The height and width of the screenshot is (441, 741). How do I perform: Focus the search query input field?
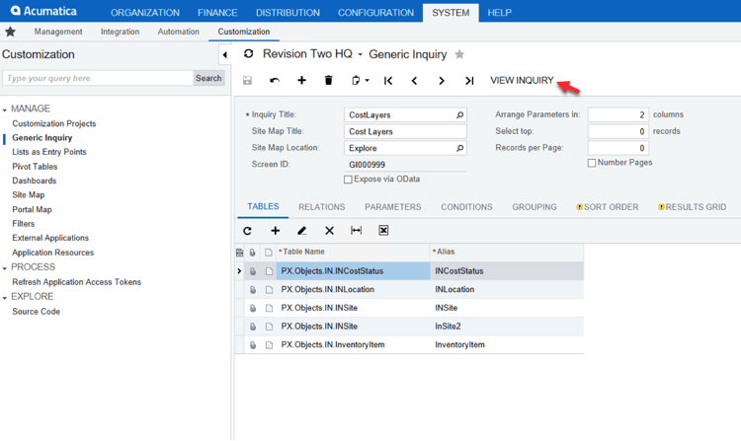click(98, 78)
